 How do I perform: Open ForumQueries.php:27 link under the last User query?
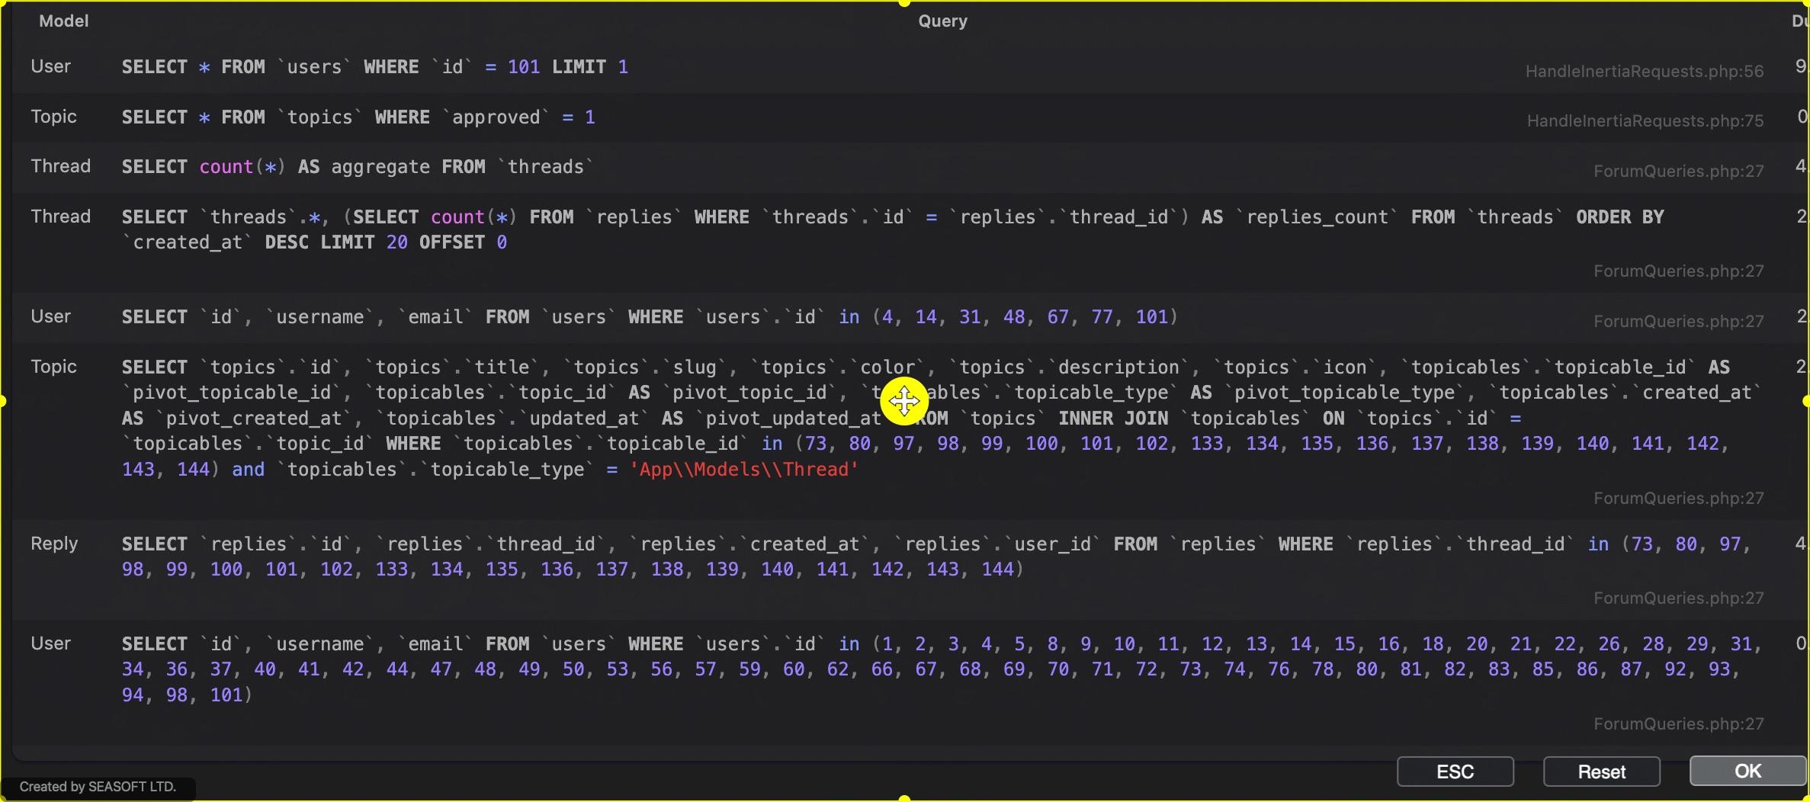click(x=1679, y=723)
